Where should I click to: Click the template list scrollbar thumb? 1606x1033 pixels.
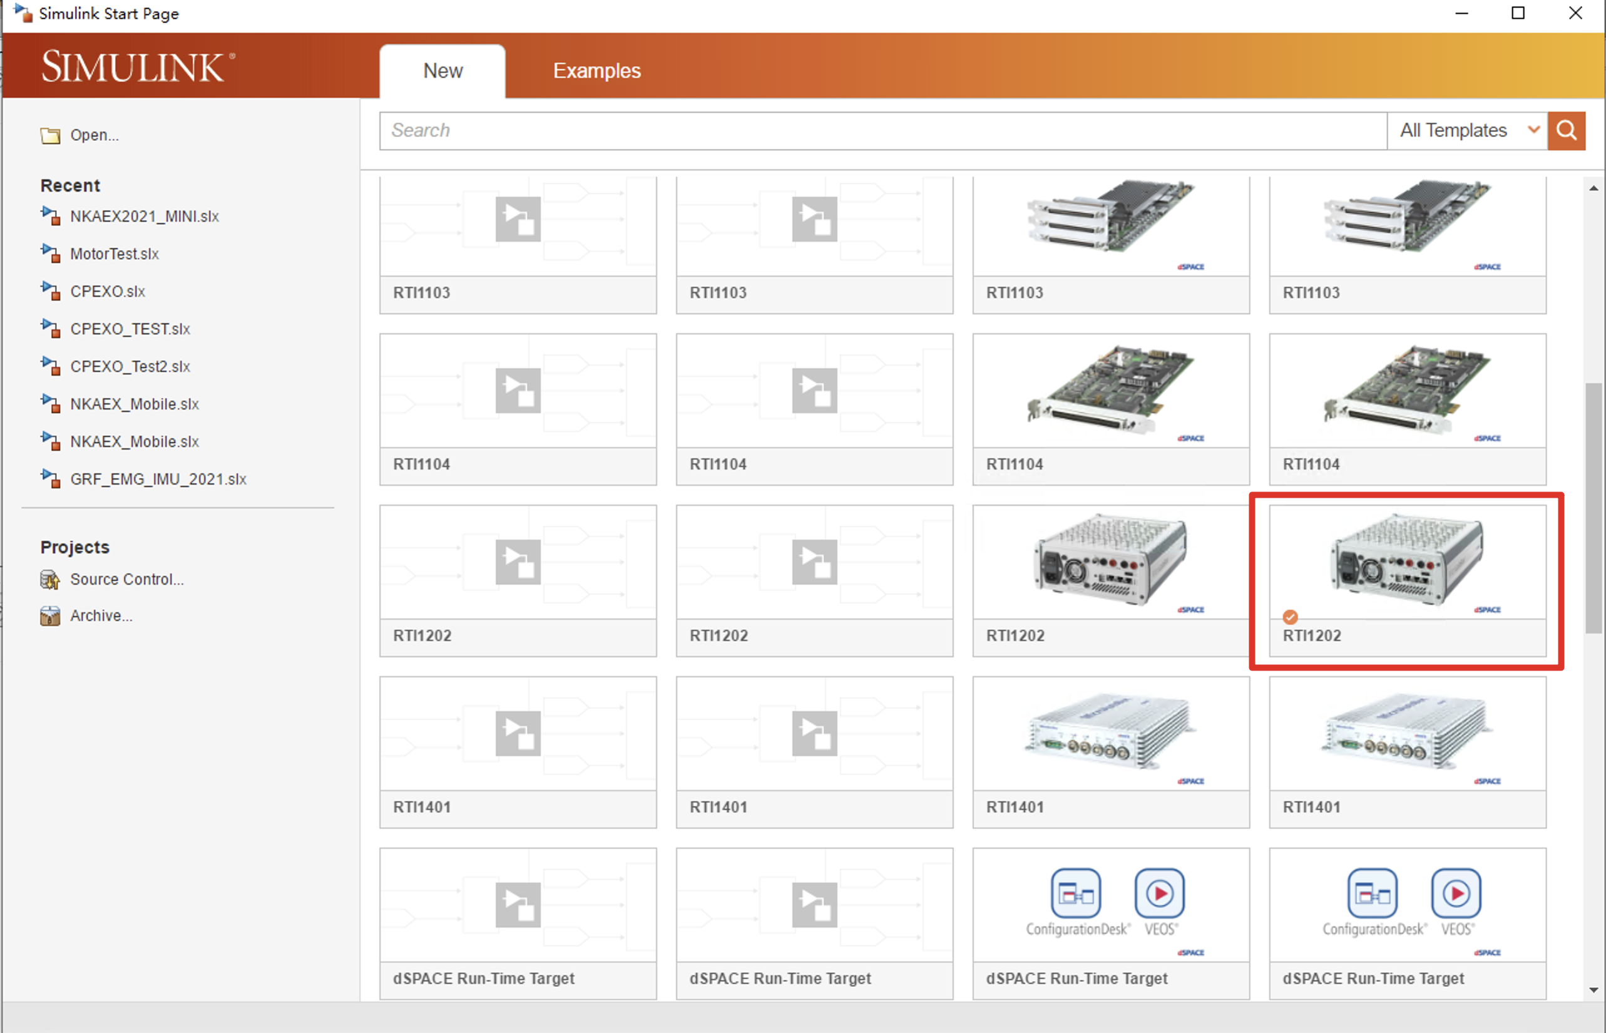1594,507
